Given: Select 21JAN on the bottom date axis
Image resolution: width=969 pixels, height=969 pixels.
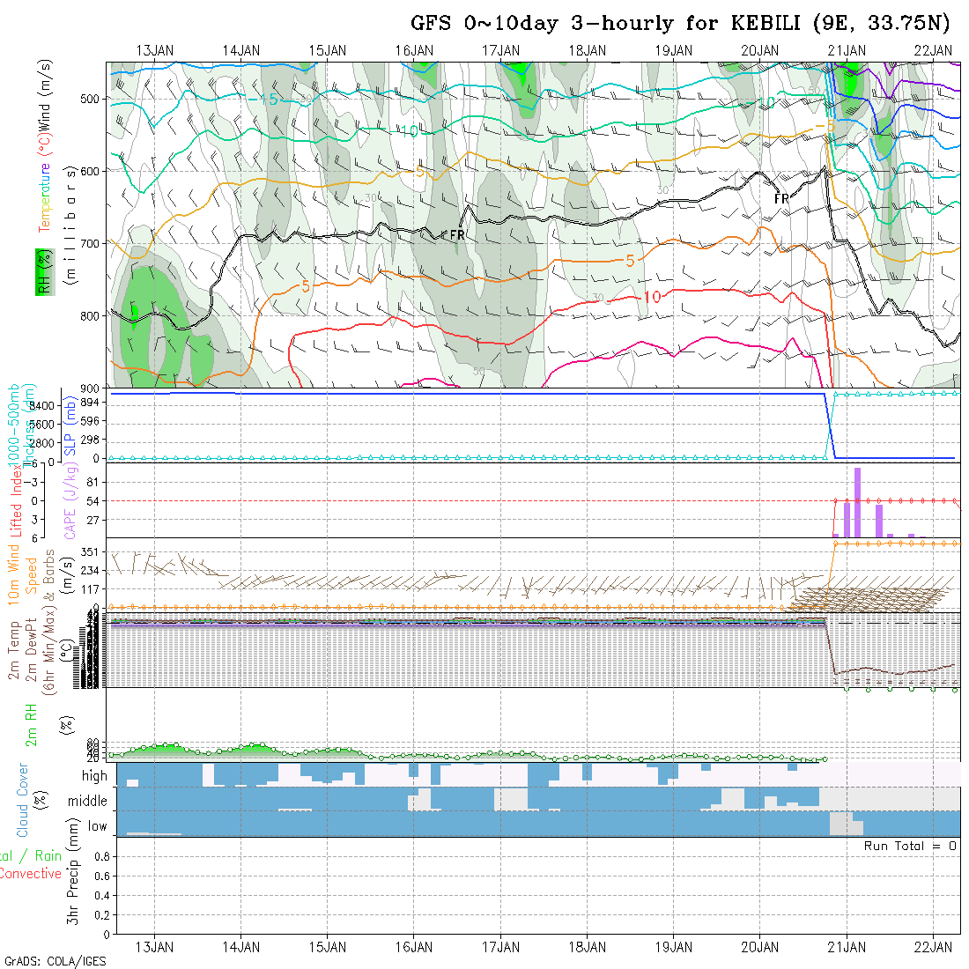Looking at the screenshot, I should [847, 947].
